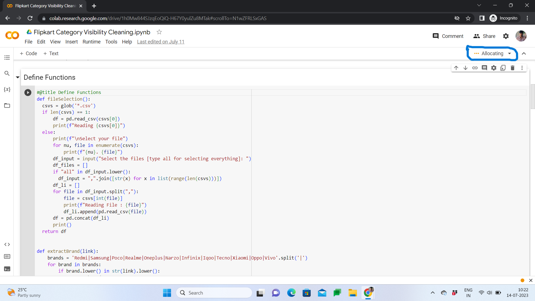Open the Files browser in the sidebar
This screenshot has width=535, height=301.
(7, 105)
